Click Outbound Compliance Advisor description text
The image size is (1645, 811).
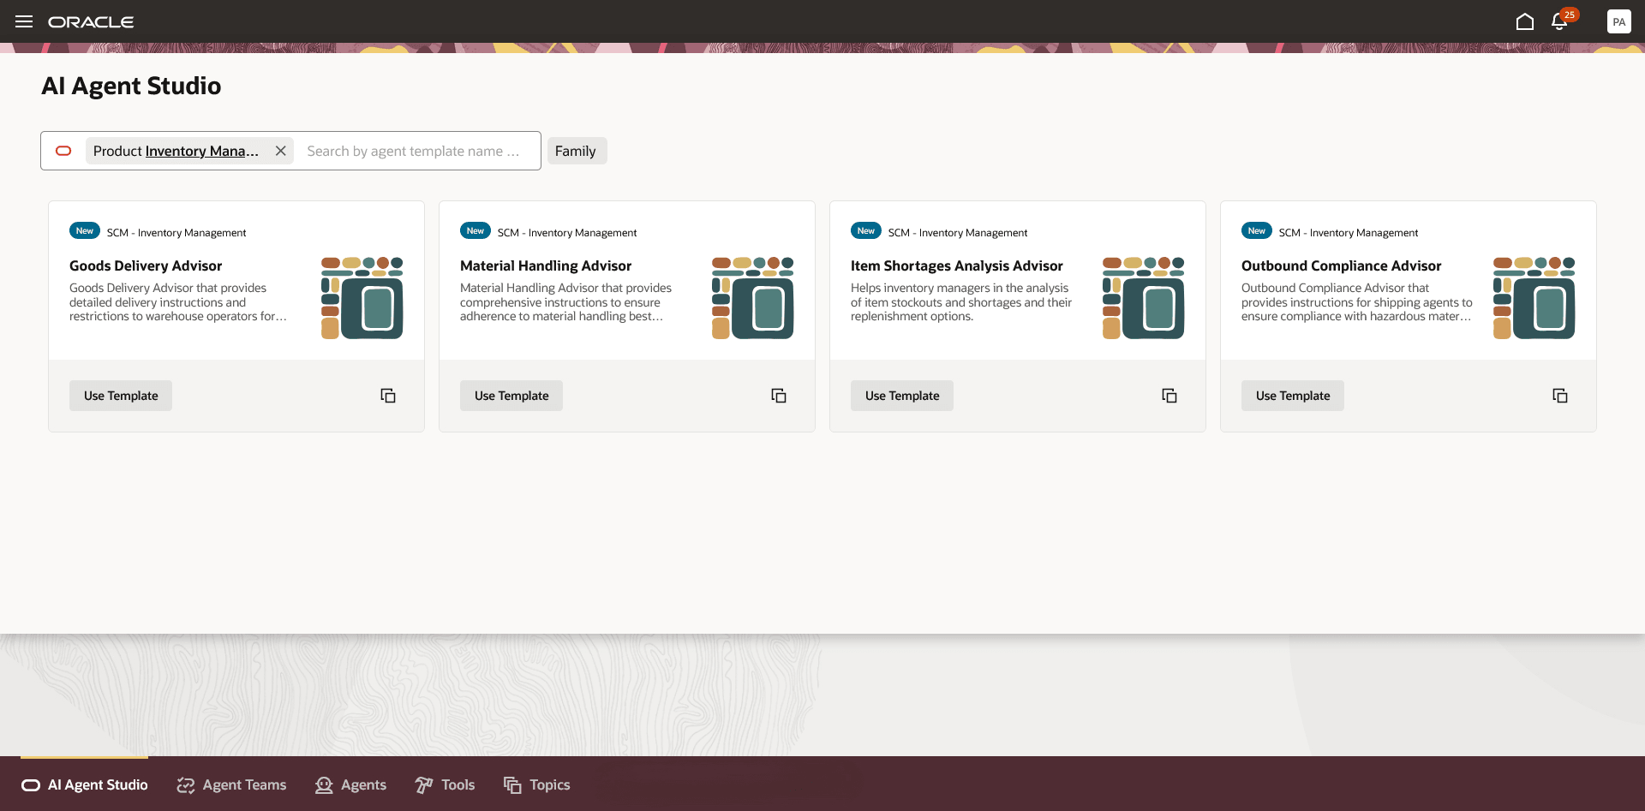(1357, 302)
